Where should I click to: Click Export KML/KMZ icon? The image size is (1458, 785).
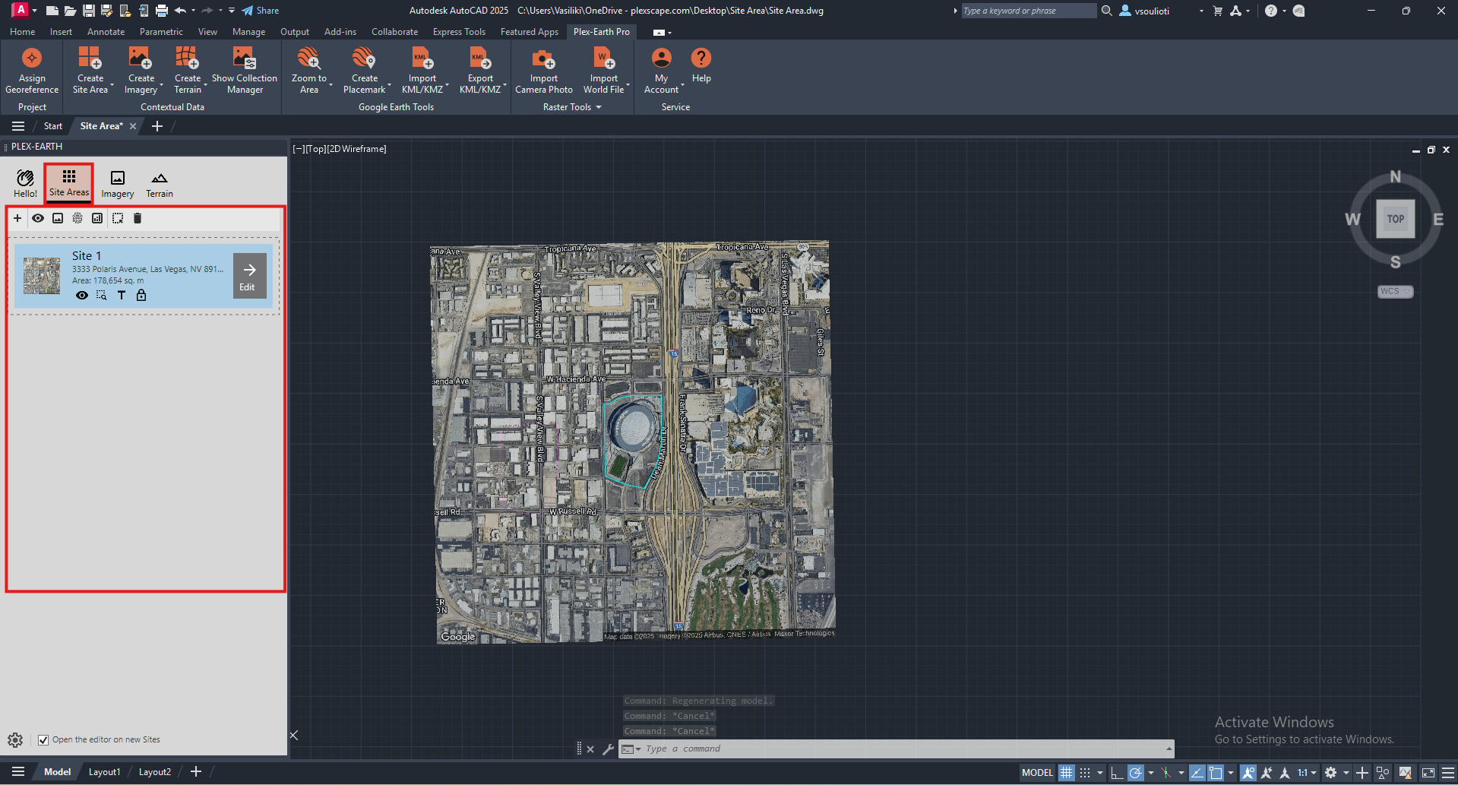[480, 59]
